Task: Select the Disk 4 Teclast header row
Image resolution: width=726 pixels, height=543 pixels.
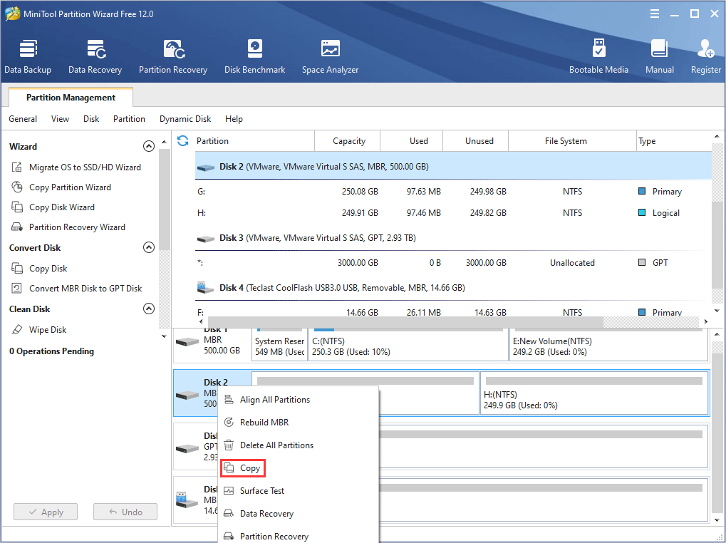Action: [453, 287]
